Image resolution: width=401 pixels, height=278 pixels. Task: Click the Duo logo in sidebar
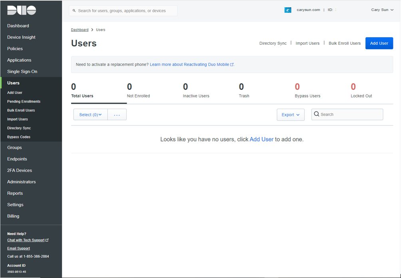click(22, 10)
